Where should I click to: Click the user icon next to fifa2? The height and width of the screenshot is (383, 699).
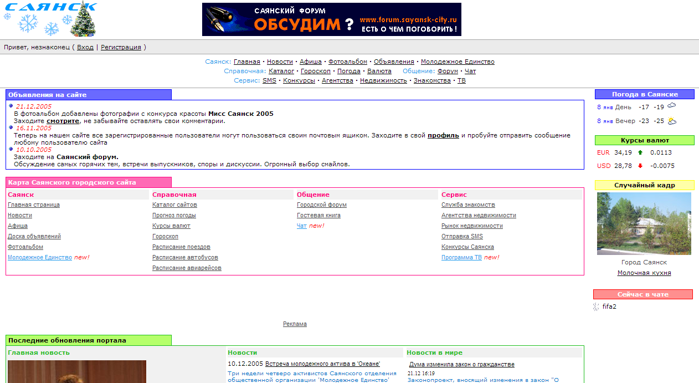[597, 307]
